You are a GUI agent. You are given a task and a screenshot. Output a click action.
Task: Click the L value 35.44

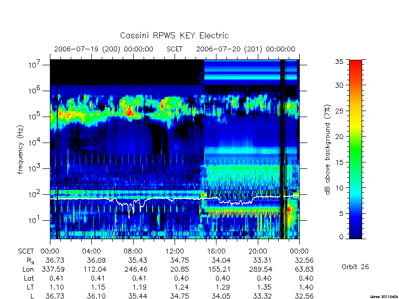coord(138,296)
